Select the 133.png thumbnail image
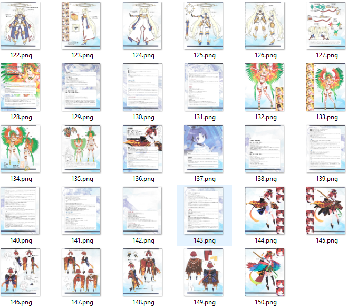 click(x=326, y=87)
